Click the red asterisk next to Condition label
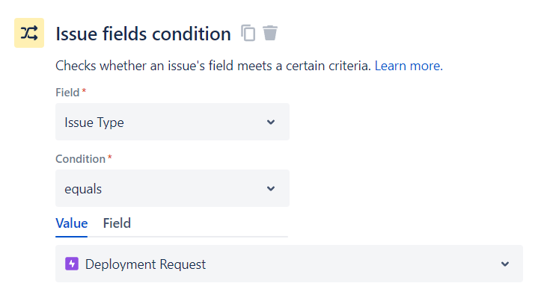This screenshot has height=295, width=541. [x=110, y=158]
